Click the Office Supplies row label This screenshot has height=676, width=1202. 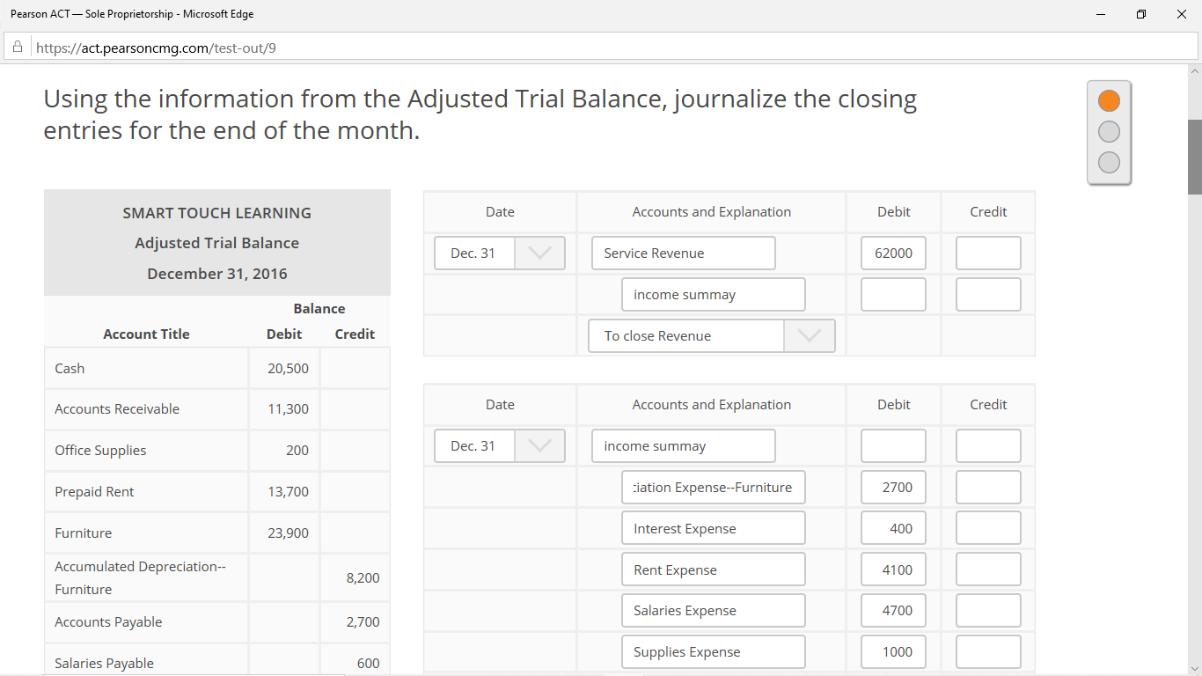(100, 450)
